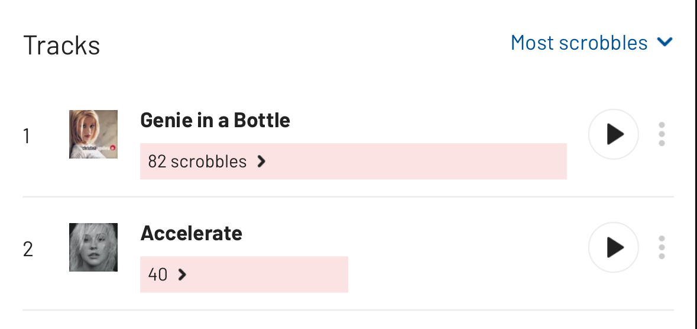Open the Most scrobbles sorting dropdown label
This screenshot has width=697, height=329.
579,43
